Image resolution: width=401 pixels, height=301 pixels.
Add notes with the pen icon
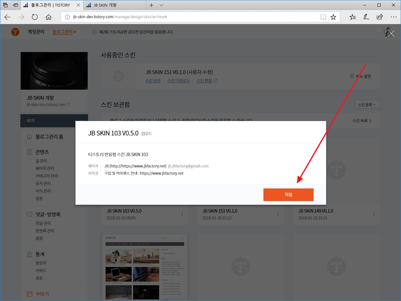click(366, 17)
